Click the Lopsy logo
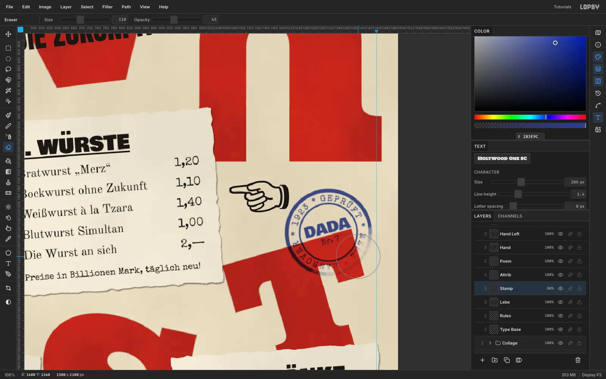This screenshot has width=606, height=379. [x=590, y=7]
